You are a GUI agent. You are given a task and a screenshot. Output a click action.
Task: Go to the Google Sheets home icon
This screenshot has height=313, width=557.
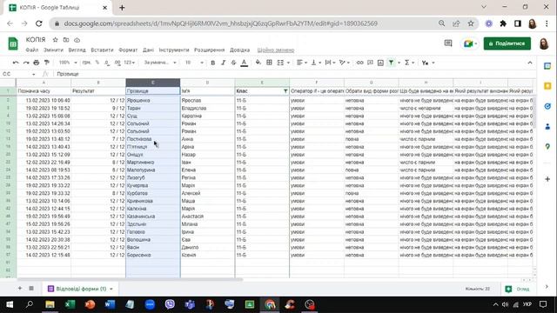click(x=13, y=43)
